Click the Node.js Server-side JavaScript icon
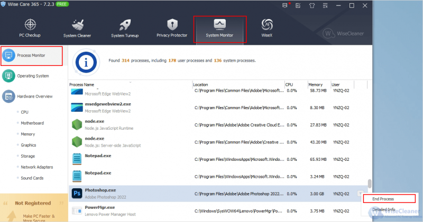The width and height of the screenshot is (423, 222). pos(77,142)
